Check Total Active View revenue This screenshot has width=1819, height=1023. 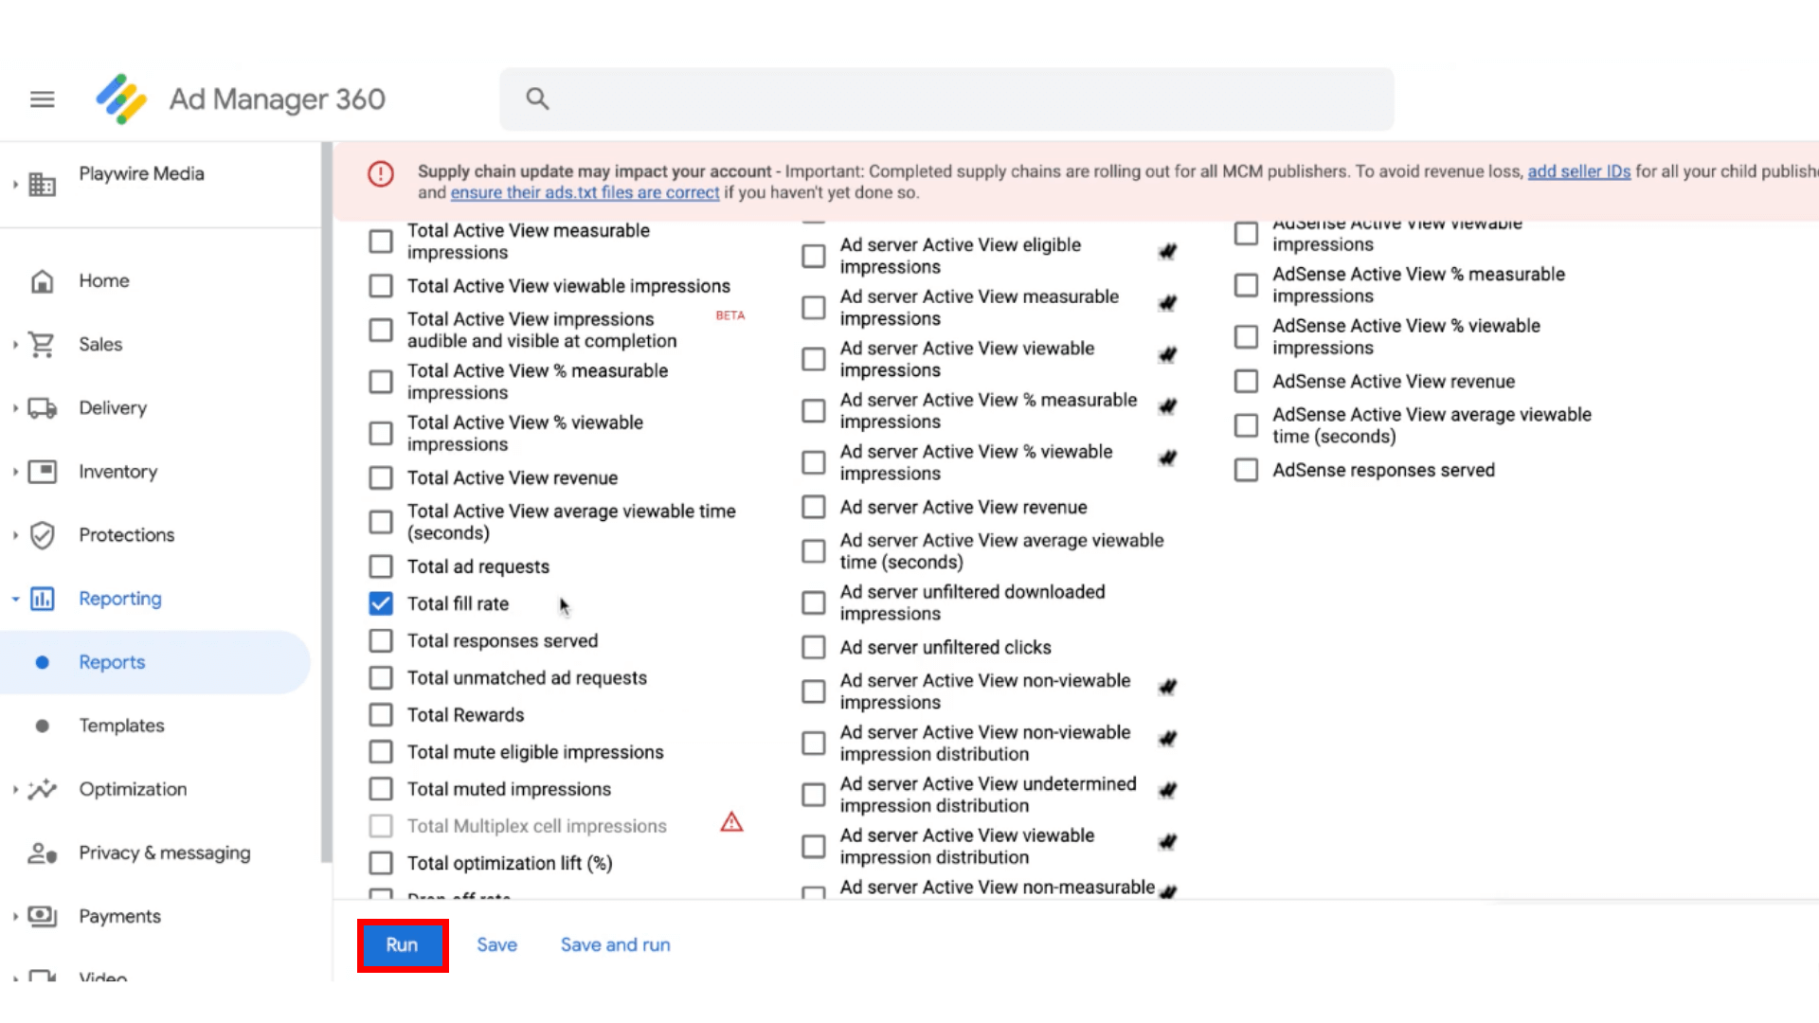pos(381,478)
